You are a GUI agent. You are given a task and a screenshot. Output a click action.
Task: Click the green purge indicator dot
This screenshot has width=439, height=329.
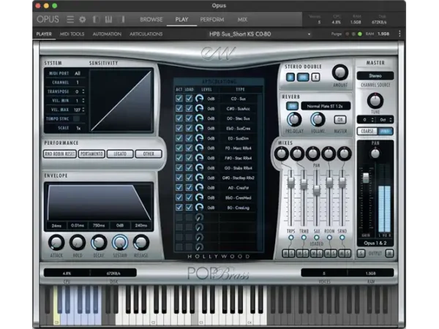pos(360,34)
